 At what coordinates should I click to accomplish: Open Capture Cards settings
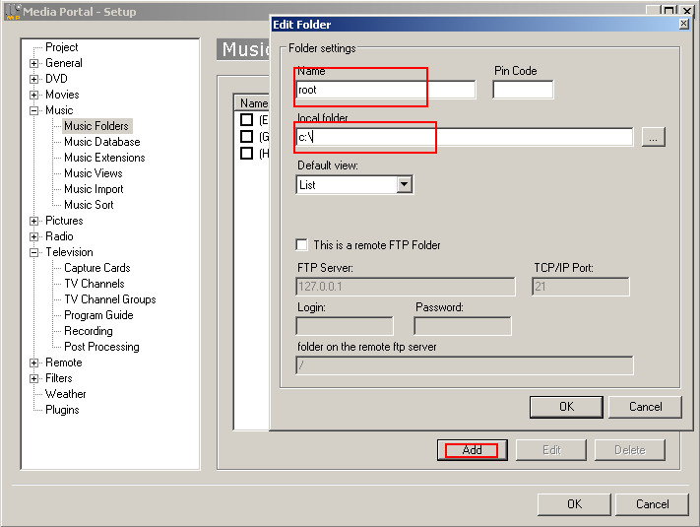click(x=96, y=268)
